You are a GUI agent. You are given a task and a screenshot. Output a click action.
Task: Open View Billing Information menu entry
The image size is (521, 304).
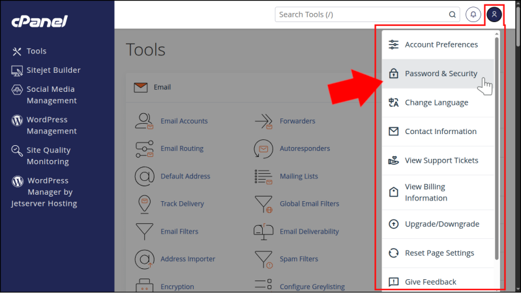pyautogui.click(x=438, y=193)
